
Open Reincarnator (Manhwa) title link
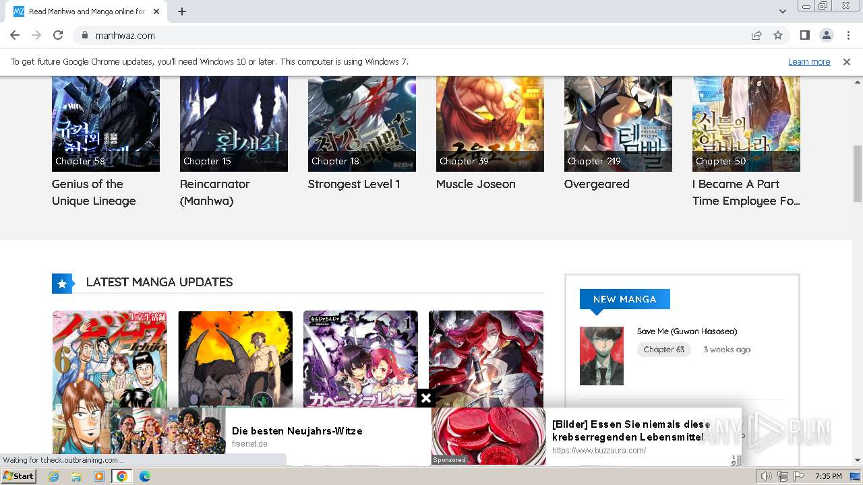pyautogui.click(x=215, y=193)
